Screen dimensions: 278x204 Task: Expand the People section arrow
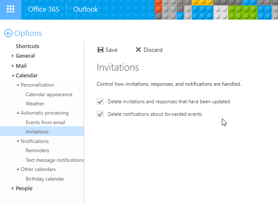[x=13, y=189]
